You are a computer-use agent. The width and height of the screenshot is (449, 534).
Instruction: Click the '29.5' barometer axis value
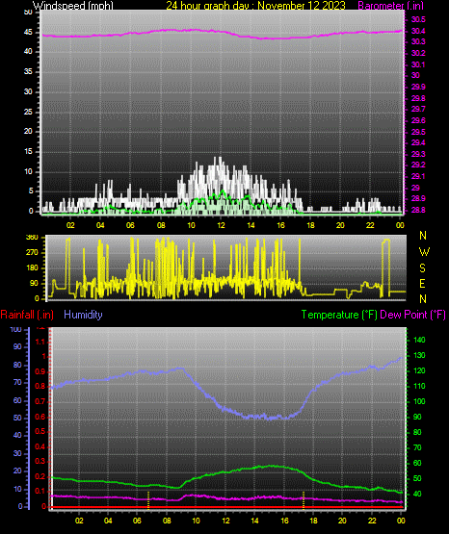(418, 132)
